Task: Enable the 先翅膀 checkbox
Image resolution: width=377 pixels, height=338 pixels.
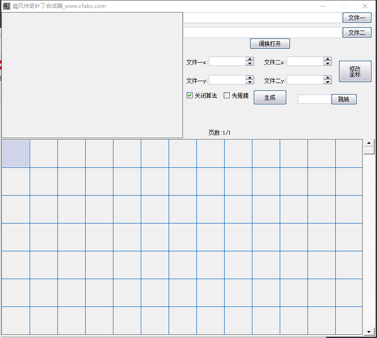Action: coord(226,96)
